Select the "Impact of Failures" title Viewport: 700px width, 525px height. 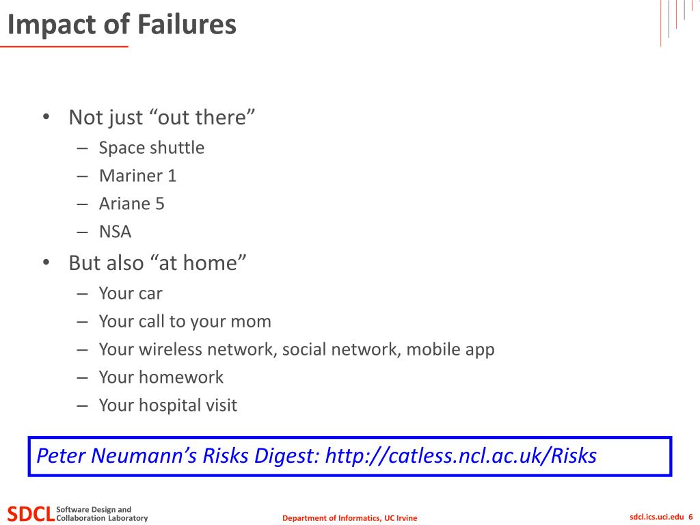(x=122, y=24)
